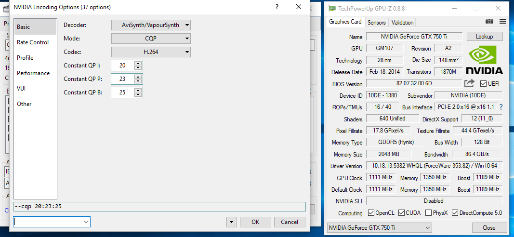The image size is (514, 237).
Task: Click the Lookup button in GPU-Z
Action: click(485, 37)
